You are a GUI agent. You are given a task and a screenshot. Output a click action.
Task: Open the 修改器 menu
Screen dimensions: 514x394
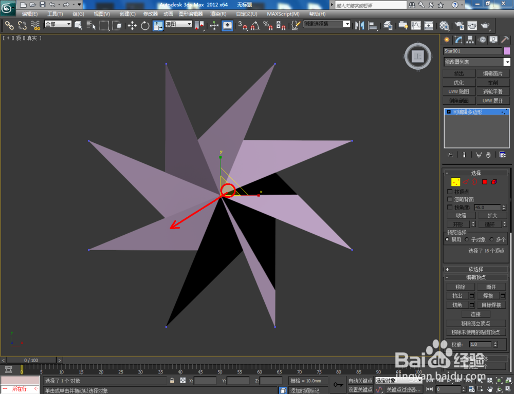pos(151,14)
